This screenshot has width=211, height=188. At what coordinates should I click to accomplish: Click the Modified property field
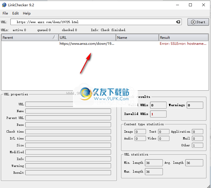pyautogui.click(x=68, y=152)
